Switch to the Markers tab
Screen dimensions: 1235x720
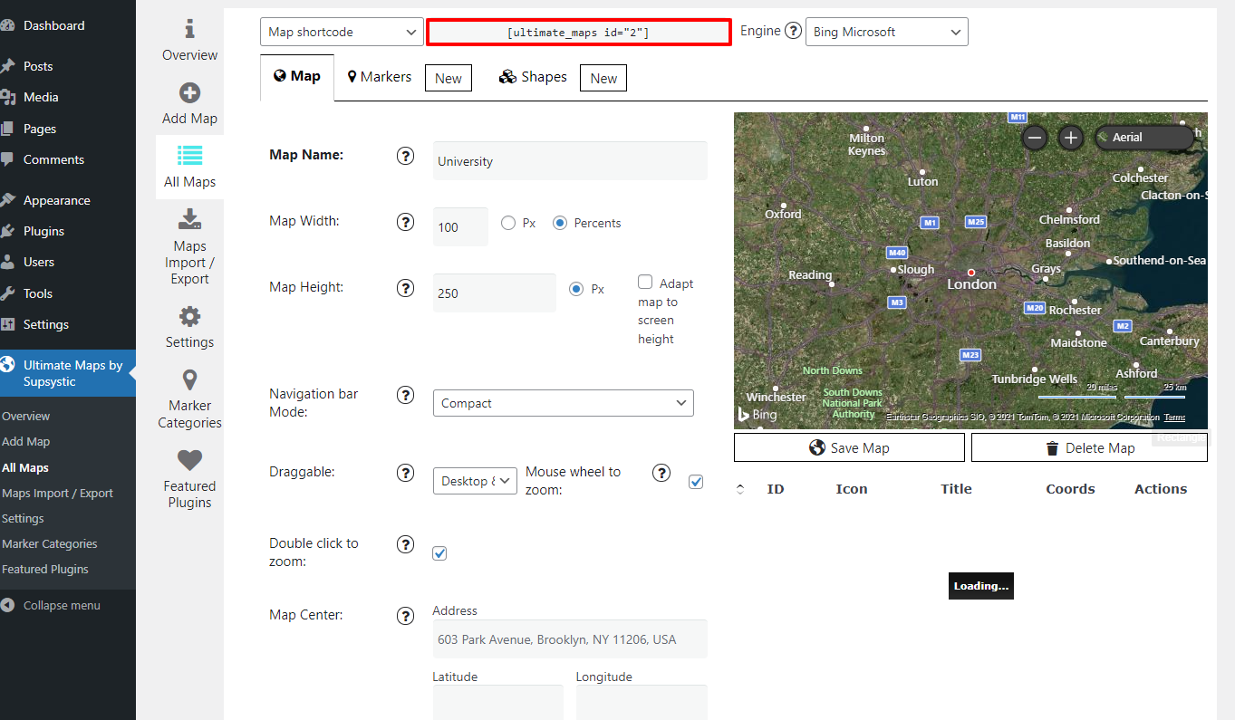(380, 77)
